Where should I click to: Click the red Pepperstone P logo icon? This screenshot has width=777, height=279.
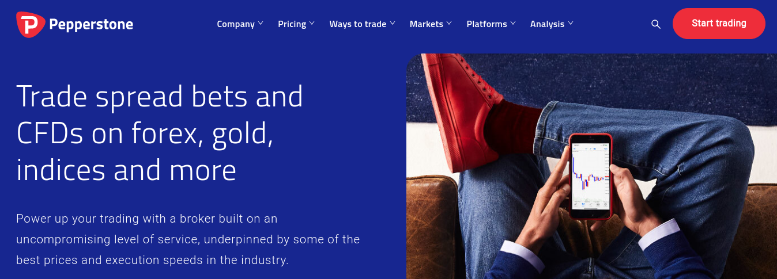click(31, 24)
